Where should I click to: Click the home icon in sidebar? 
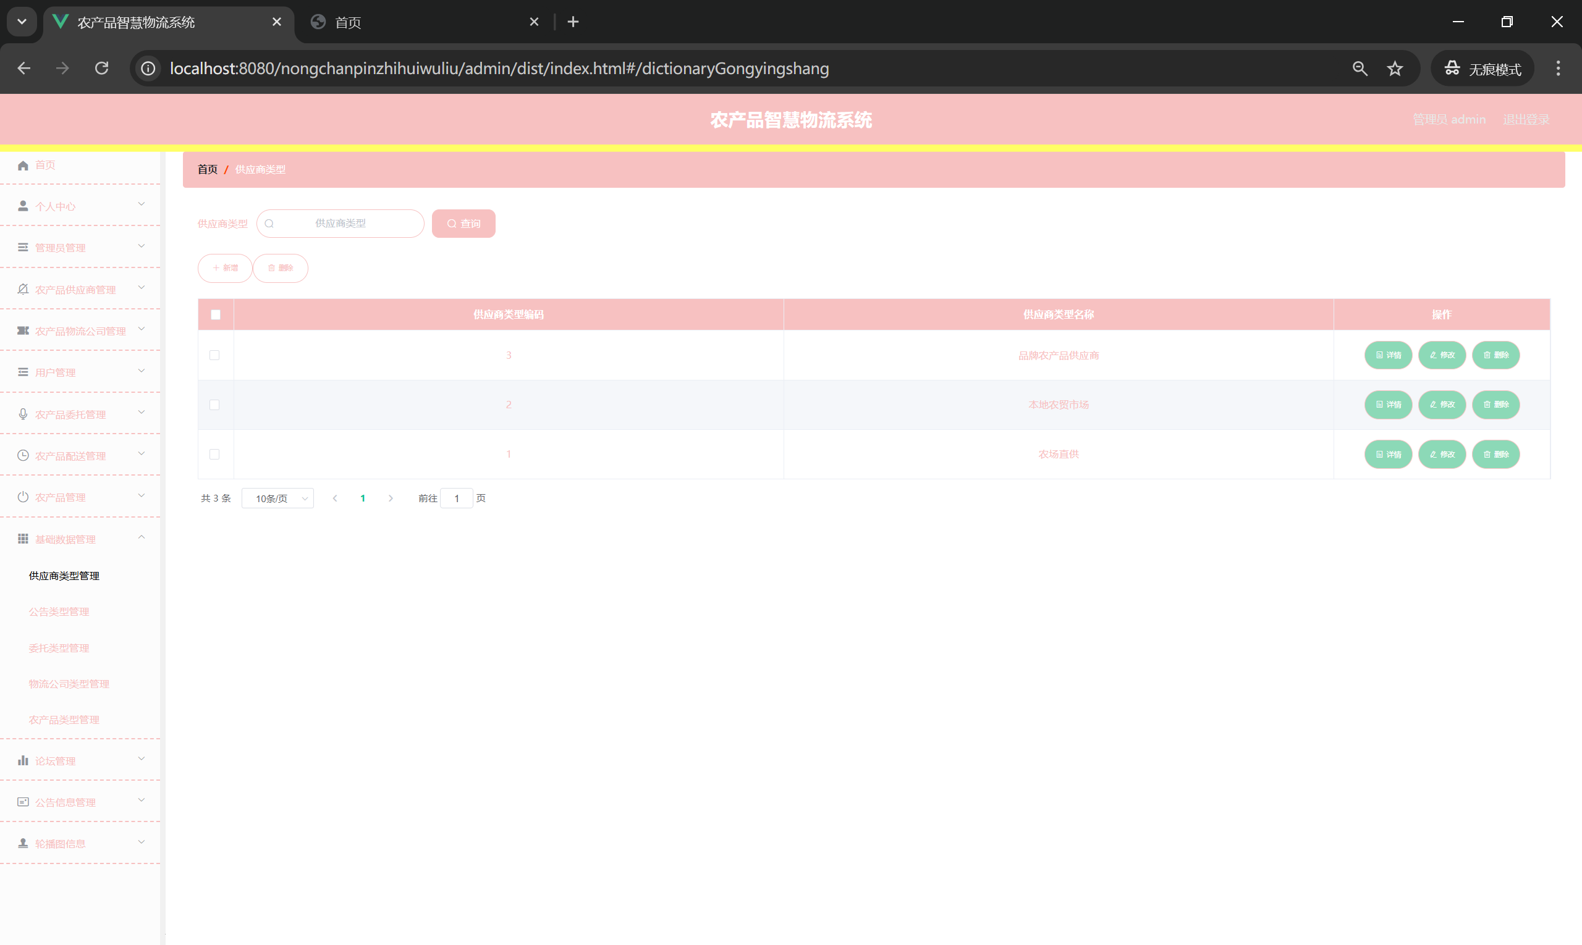pos(23,166)
